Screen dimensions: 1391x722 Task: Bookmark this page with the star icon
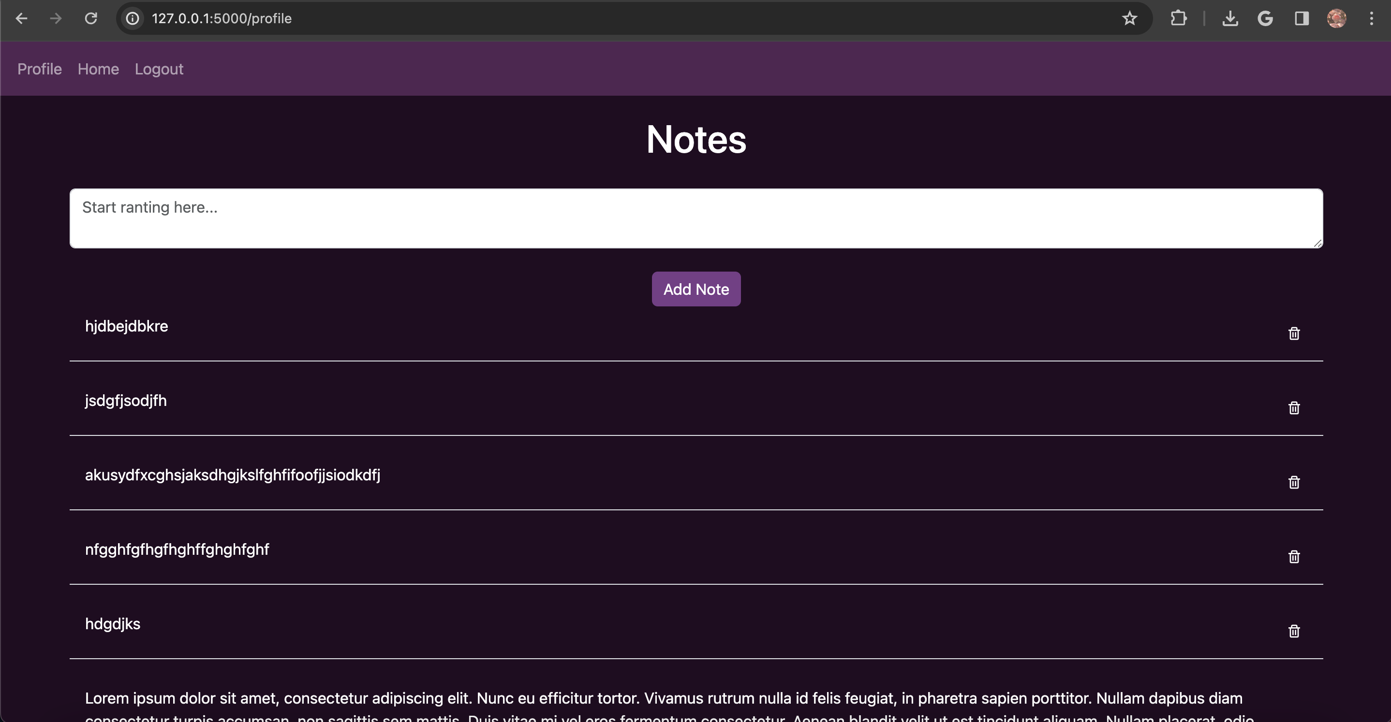point(1129,19)
